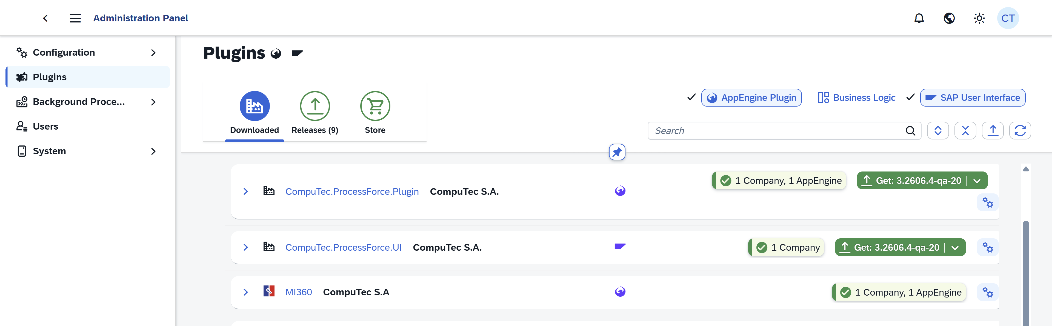Expand the CompuTec.ProcessForce.Plugin row
The width and height of the screenshot is (1052, 326).
click(245, 191)
